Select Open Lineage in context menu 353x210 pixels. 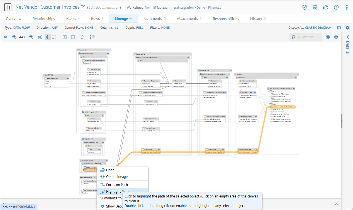click(117, 177)
